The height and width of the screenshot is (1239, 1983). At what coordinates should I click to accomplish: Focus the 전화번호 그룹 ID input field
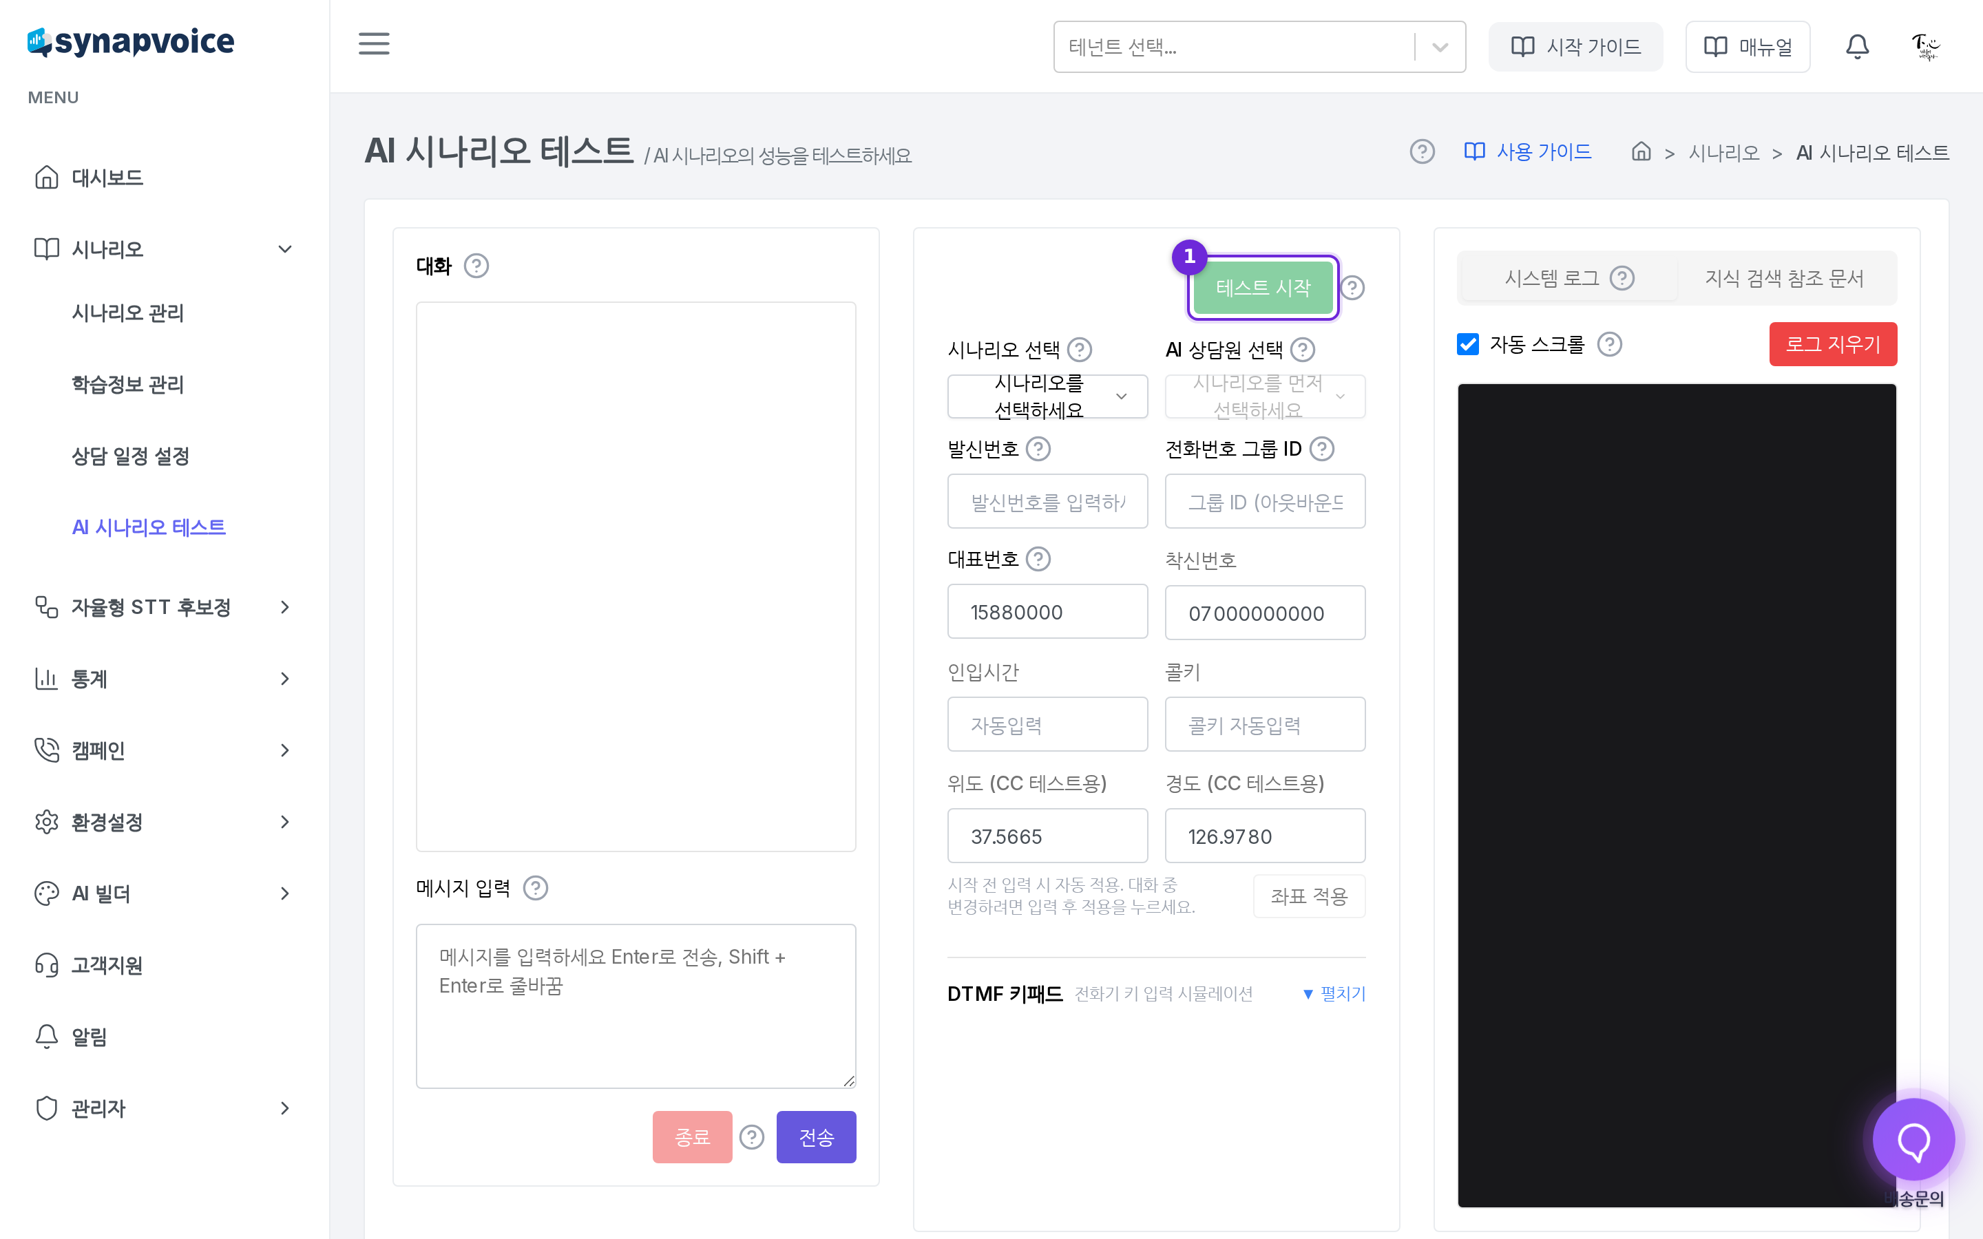[x=1264, y=502]
